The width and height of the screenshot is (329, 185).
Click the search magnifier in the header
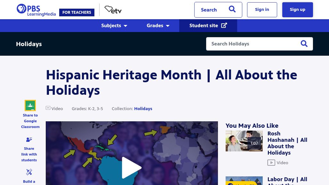(x=232, y=9)
